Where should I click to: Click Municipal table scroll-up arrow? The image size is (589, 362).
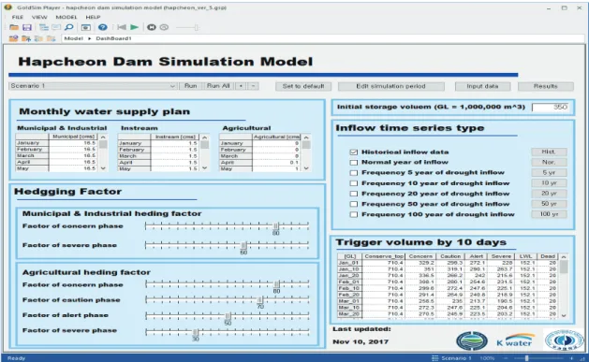tap(103, 137)
